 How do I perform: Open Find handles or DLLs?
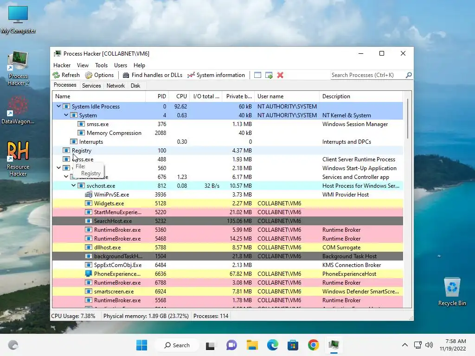pyautogui.click(x=152, y=75)
